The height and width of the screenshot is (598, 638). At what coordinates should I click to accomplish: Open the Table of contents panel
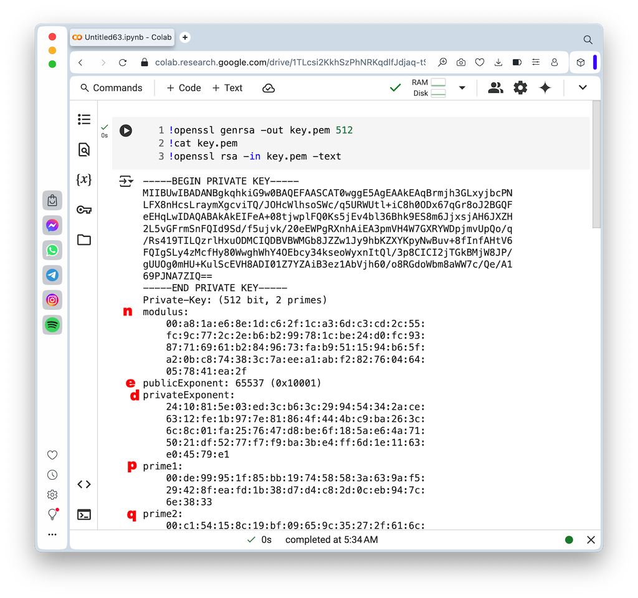pyautogui.click(x=84, y=119)
